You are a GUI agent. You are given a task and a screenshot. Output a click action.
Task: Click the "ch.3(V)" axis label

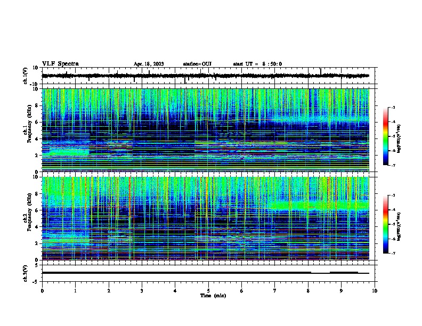(x=26, y=273)
